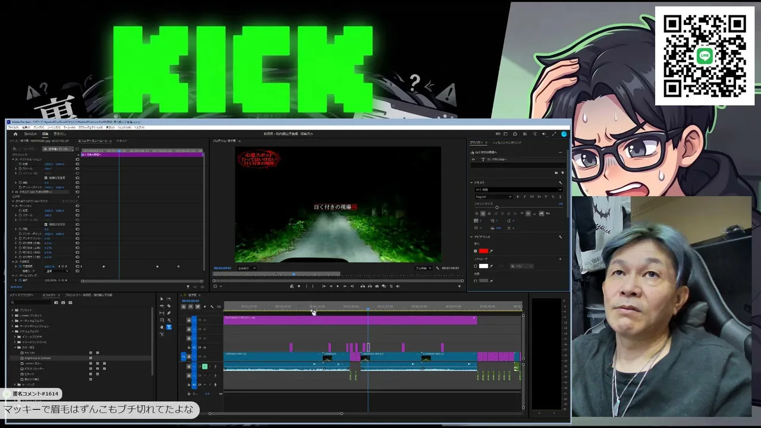Image resolution: width=761 pixels, height=428 pixels.
Task: Open the white stroke color swatch
Action: pos(483,266)
